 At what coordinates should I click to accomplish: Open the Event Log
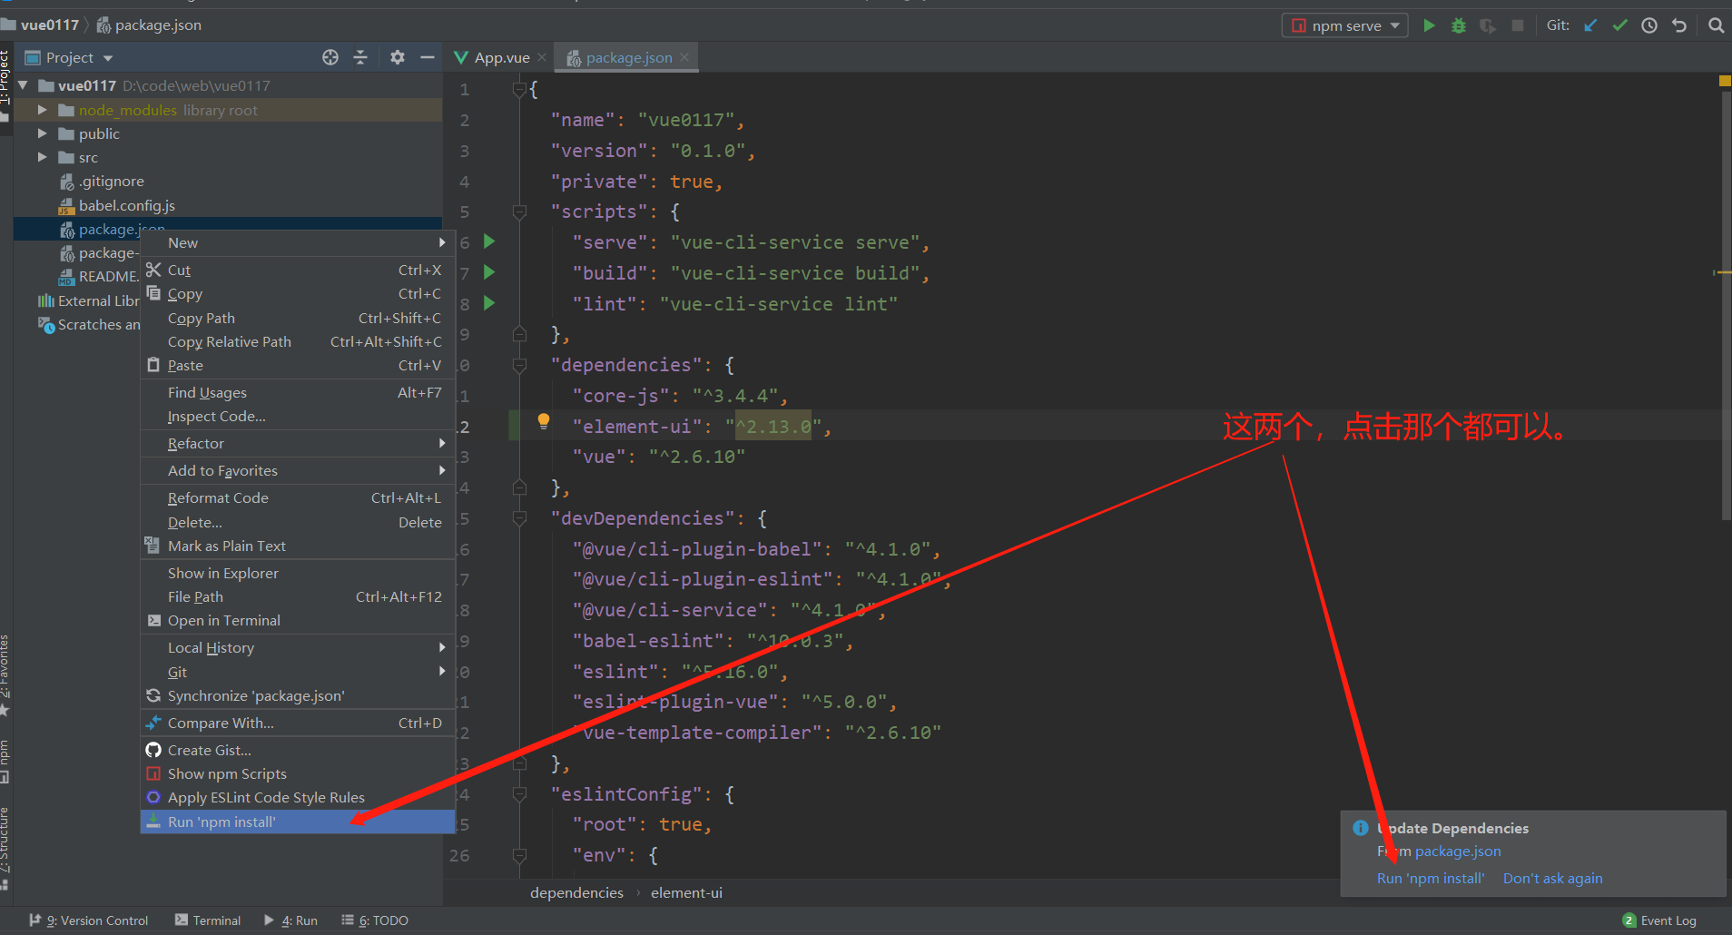pos(1659,920)
